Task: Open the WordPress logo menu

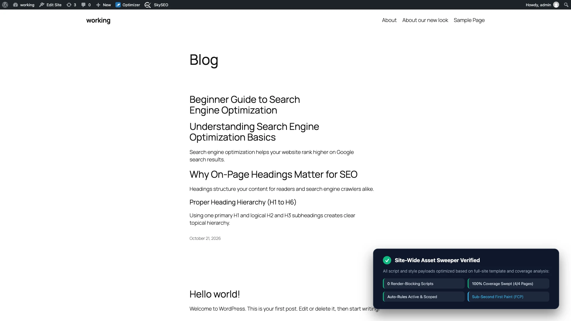Action: click(5, 5)
